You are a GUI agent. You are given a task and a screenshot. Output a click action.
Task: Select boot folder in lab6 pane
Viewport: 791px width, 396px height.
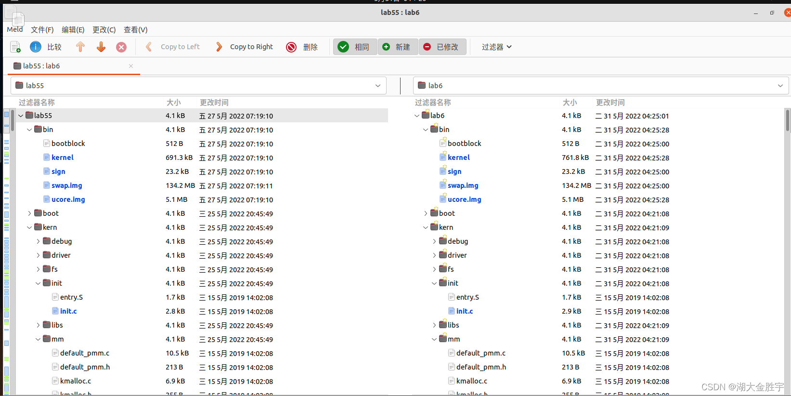(447, 213)
